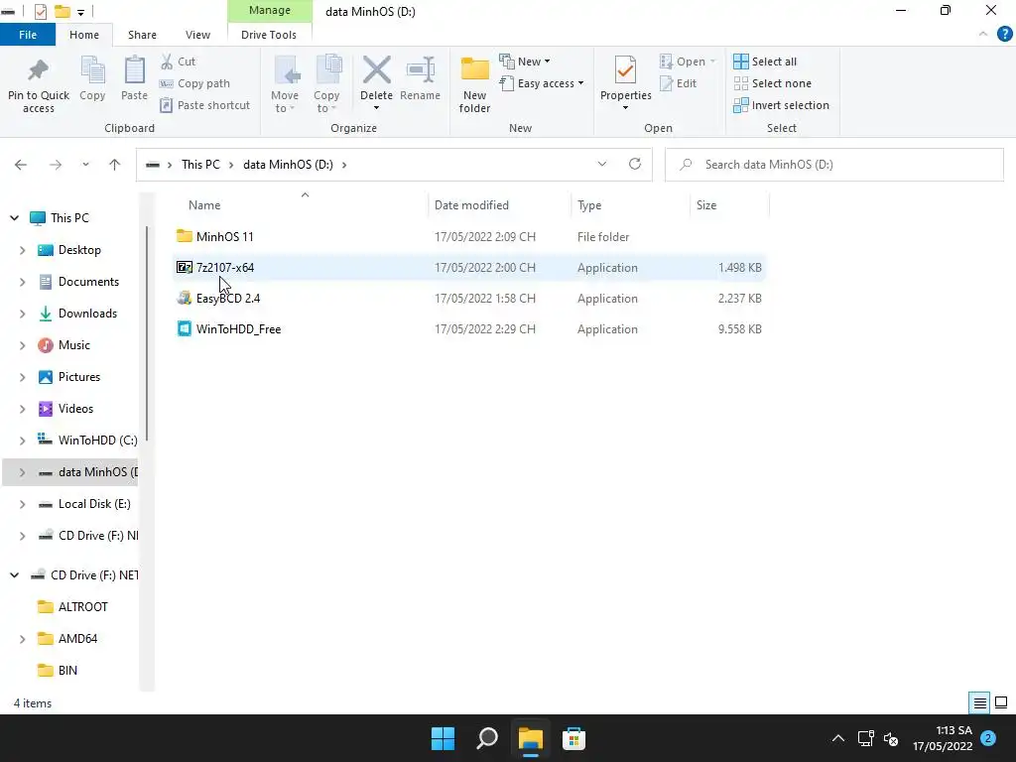Select the EasyBCD 2.4 file
Viewport: 1016px width, 762px height.
[x=469, y=299]
